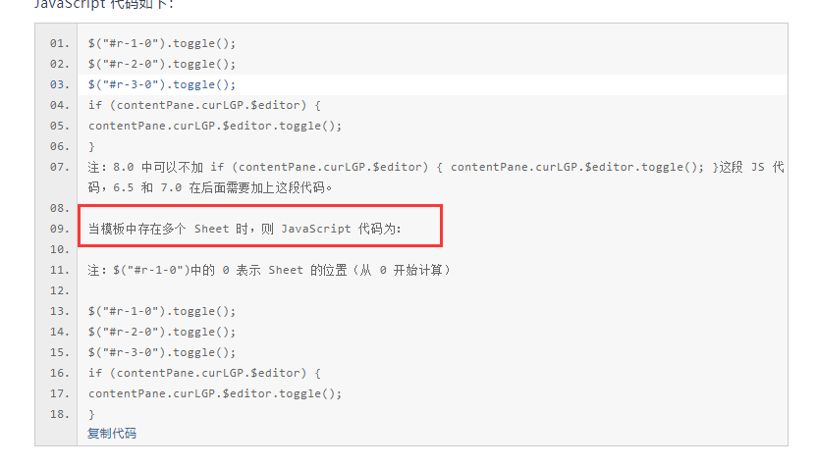Click highlighted line 03 $("#r-3-0").toggle();
816x467 pixels.
162,84
